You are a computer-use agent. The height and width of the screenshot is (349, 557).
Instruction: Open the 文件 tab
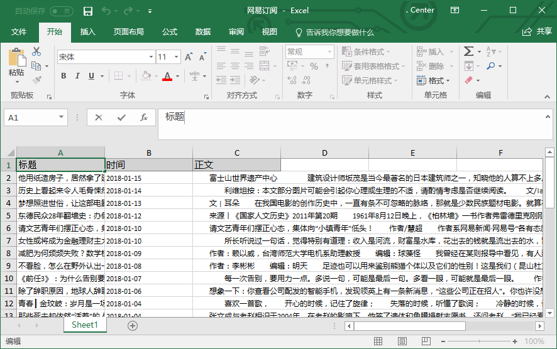click(x=18, y=32)
